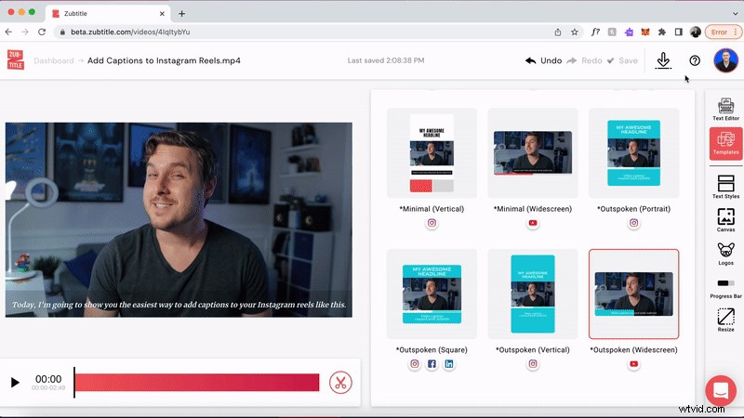Open the Zubtitle user profile avatar

click(725, 60)
